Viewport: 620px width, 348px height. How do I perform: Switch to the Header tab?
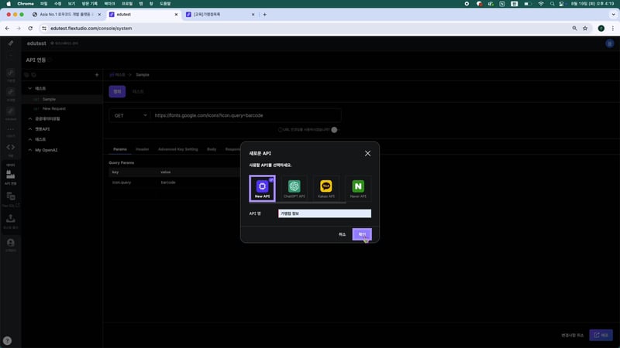click(x=143, y=148)
